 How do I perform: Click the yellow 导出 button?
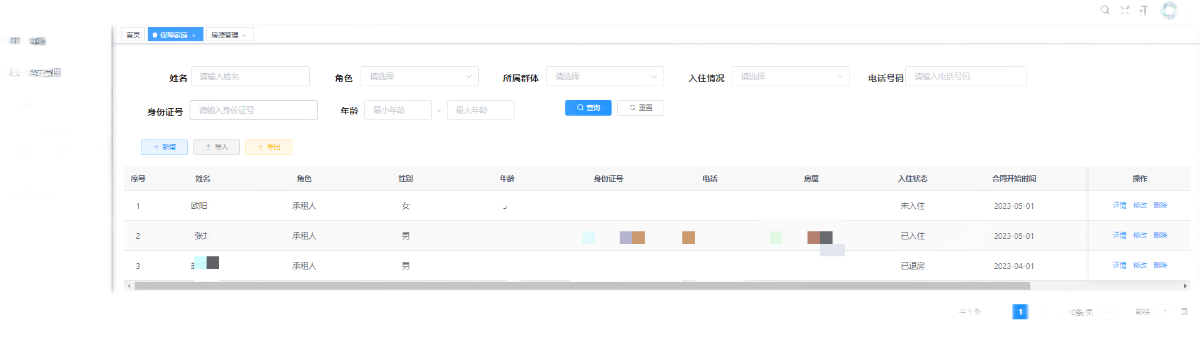269,147
